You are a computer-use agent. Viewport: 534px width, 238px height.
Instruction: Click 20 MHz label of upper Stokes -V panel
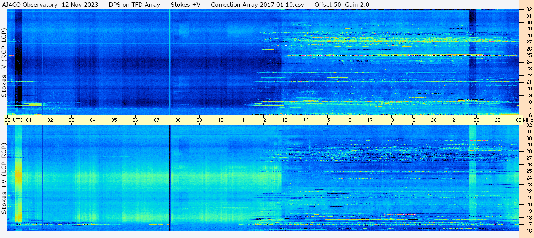(528, 89)
